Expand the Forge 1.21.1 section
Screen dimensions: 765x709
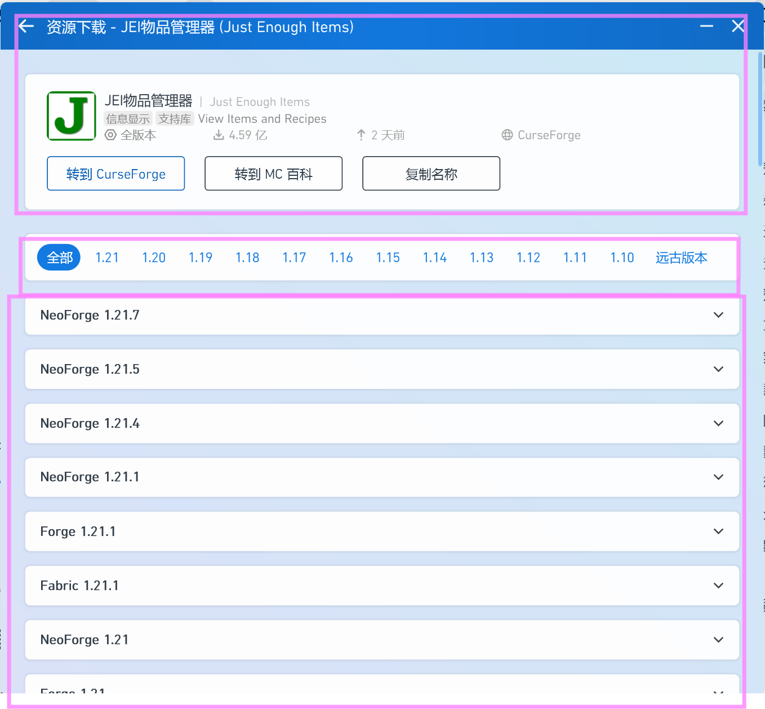[382, 531]
